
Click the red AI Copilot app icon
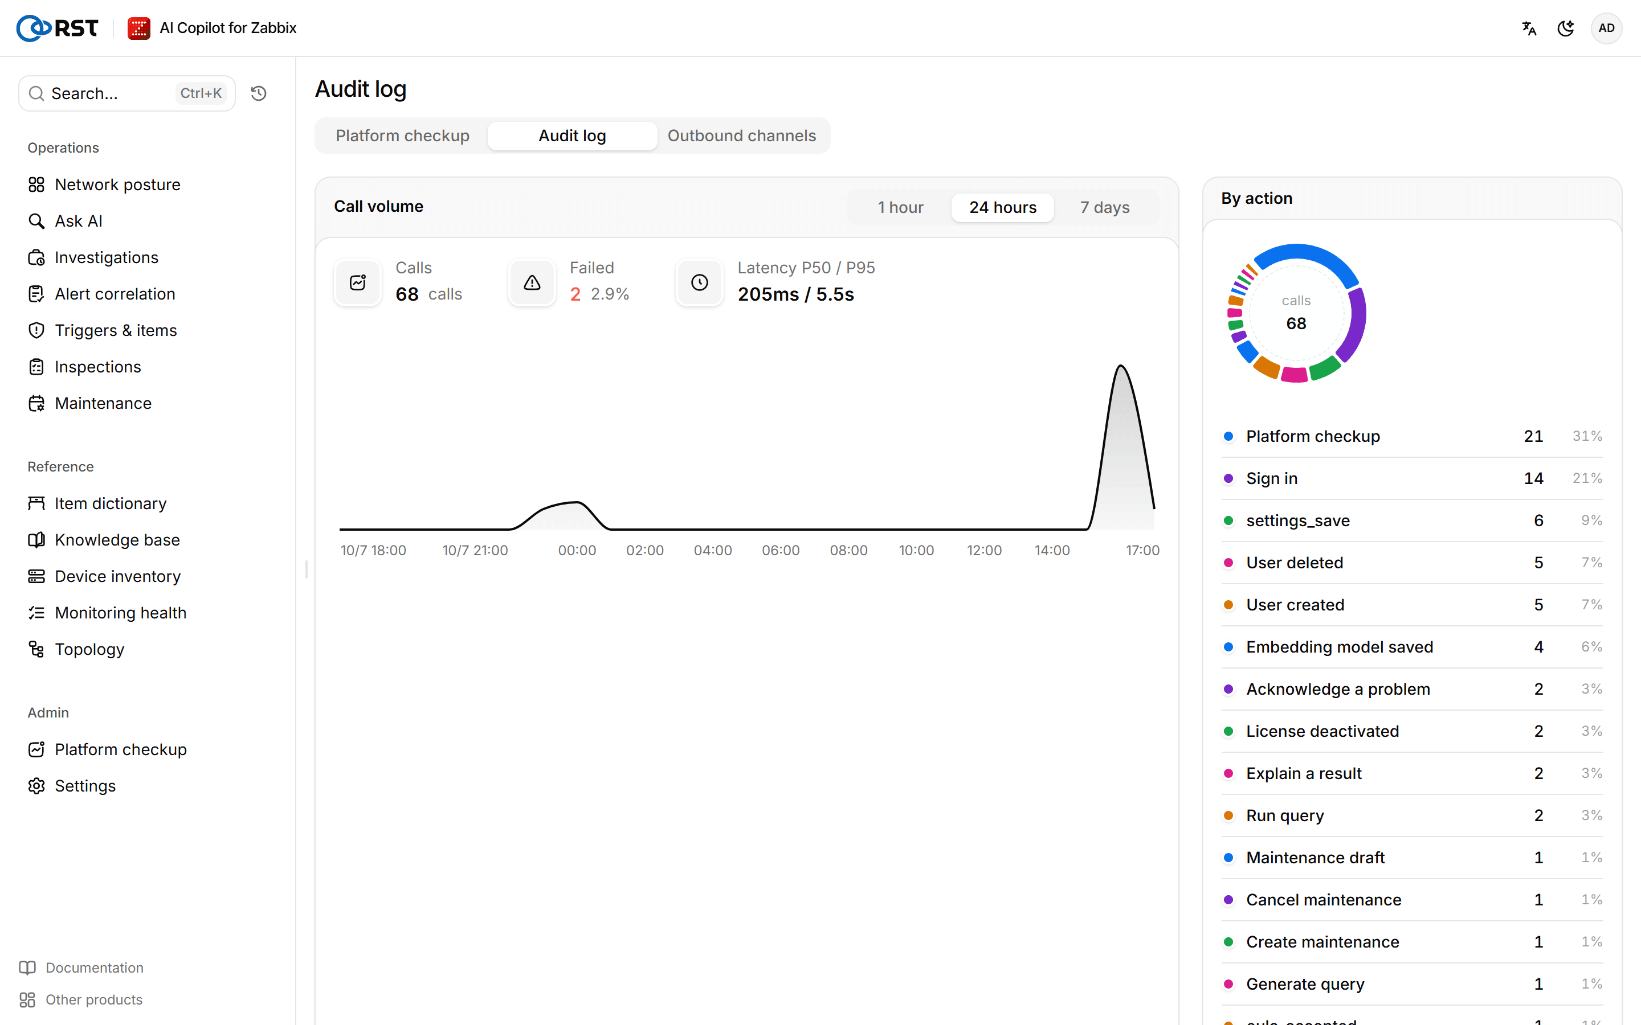point(139,28)
